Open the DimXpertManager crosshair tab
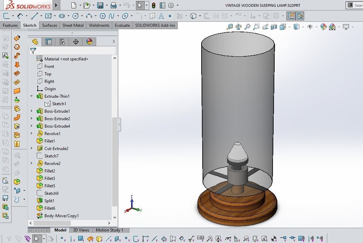363x243 pixels. [76, 42]
